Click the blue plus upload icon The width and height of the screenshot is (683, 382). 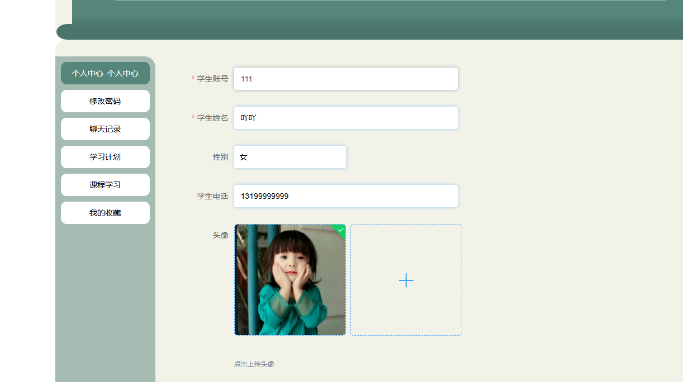406,280
